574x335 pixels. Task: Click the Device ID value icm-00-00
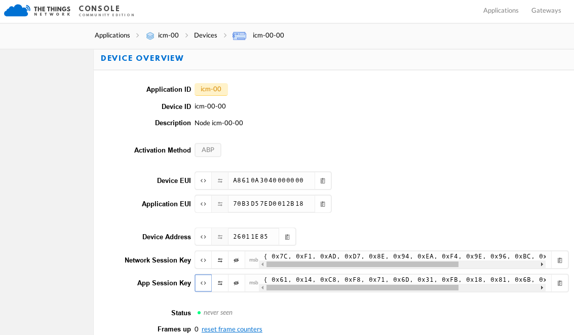tap(210, 106)
